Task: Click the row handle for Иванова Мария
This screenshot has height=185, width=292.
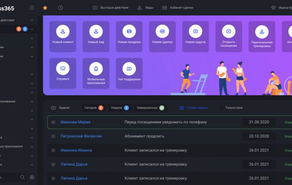Action: point(53,122)
